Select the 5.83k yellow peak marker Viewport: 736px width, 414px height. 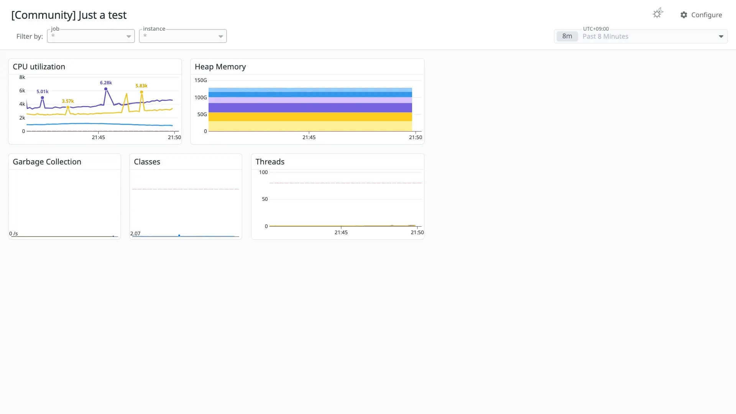141,92
